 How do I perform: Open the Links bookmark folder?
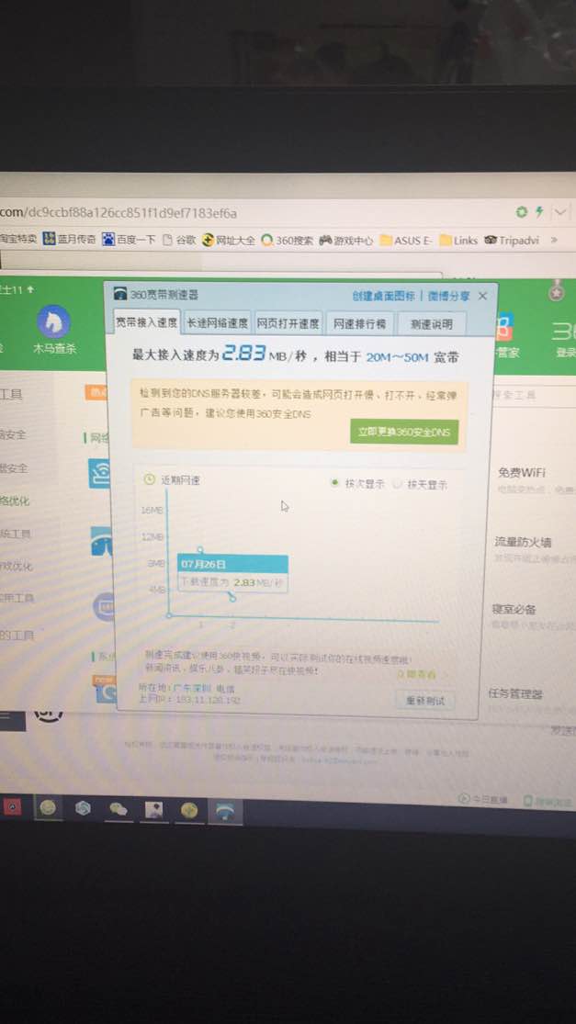tap(458, 241)
